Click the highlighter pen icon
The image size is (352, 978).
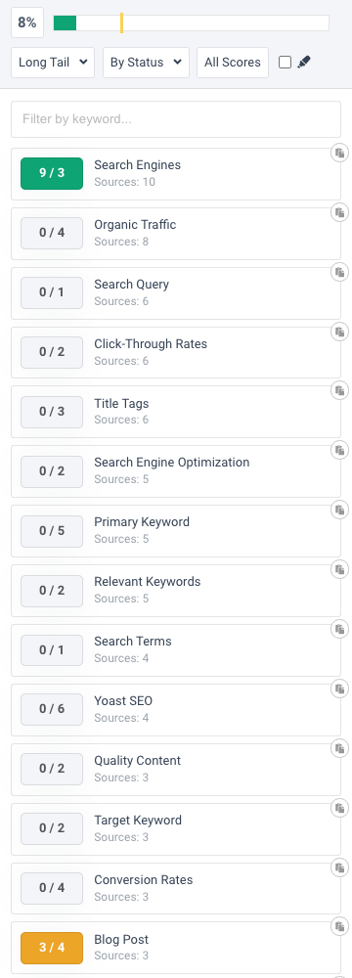pyautogui.click(x=304, y=62)
